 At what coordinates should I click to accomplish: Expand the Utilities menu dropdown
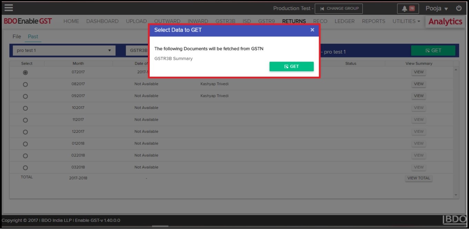pyautogui.click(x=406, y=21)
